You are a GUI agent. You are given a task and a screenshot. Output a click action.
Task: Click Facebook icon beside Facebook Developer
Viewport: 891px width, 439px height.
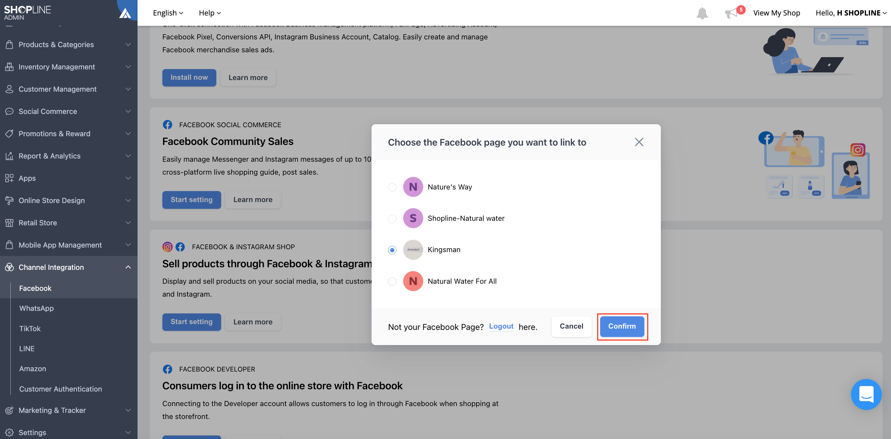pyautogui.click(x=168, y=369)
